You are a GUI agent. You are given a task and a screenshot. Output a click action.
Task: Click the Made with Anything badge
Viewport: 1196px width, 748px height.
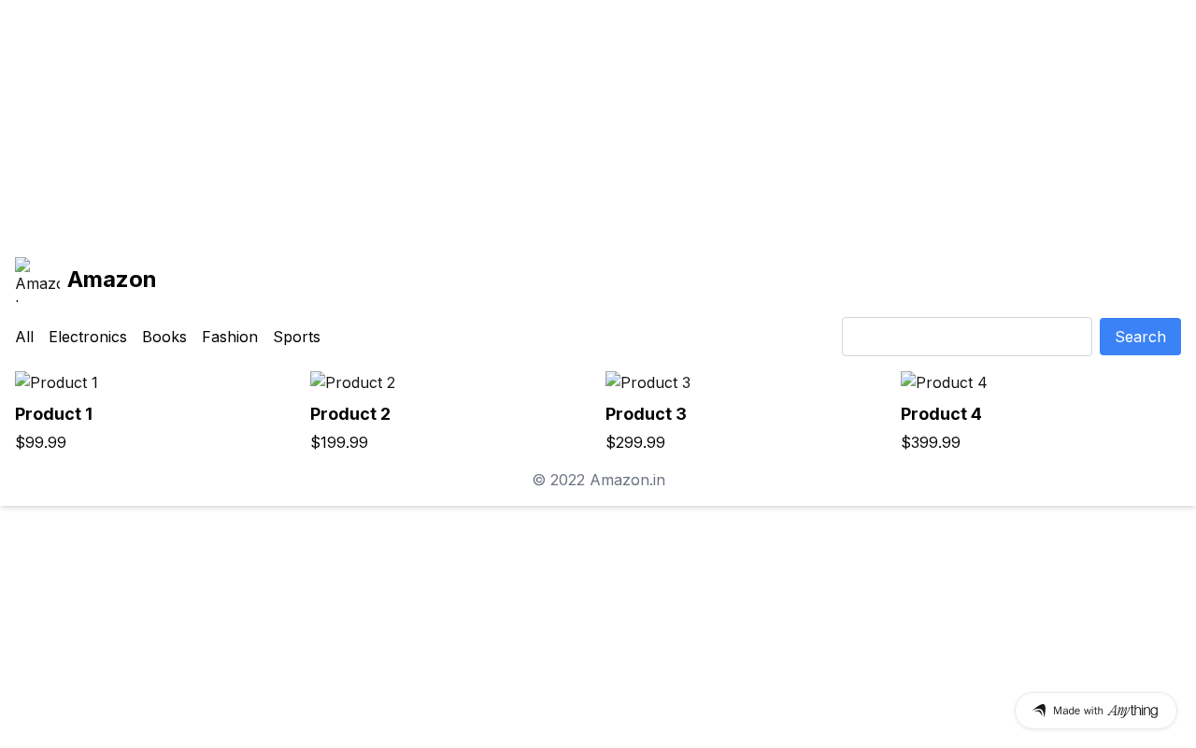(x=1096, y=711)
